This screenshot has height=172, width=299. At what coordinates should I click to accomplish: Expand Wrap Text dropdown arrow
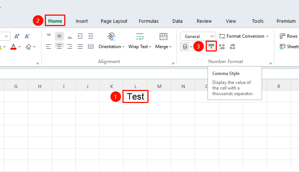pos(150,47)
